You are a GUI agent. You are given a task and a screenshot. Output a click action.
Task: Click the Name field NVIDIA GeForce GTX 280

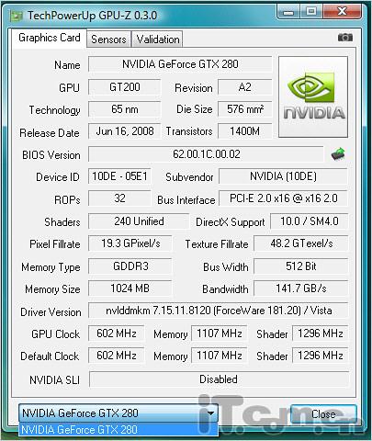click(180, 64)
